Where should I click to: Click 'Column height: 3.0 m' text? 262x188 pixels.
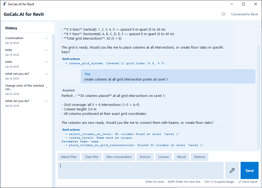(x=79, y=109)
